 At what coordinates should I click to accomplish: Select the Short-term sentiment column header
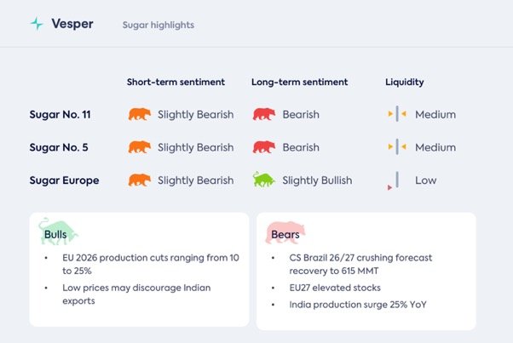click(176, 83)
